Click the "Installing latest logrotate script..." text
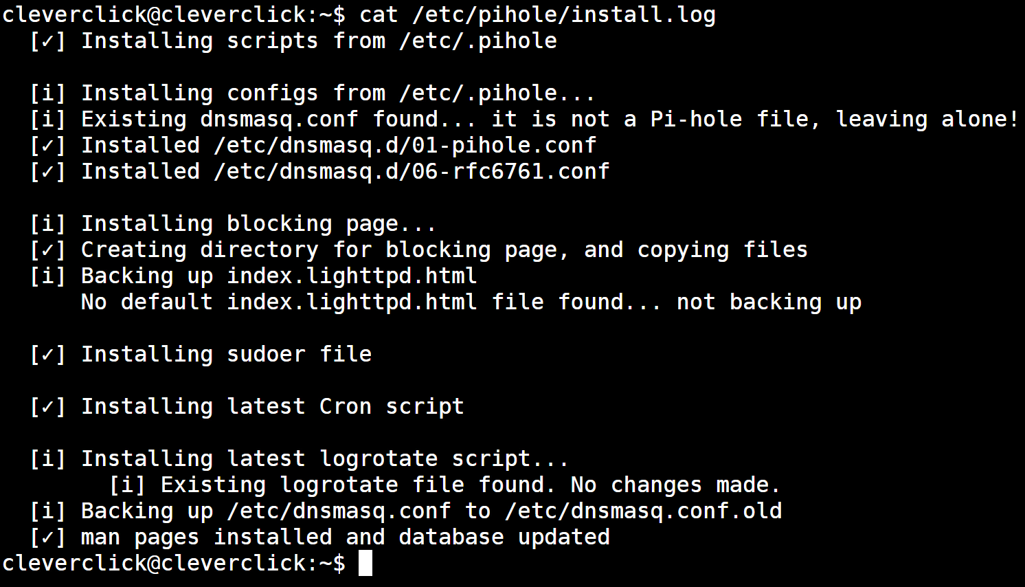 point(324,459)
